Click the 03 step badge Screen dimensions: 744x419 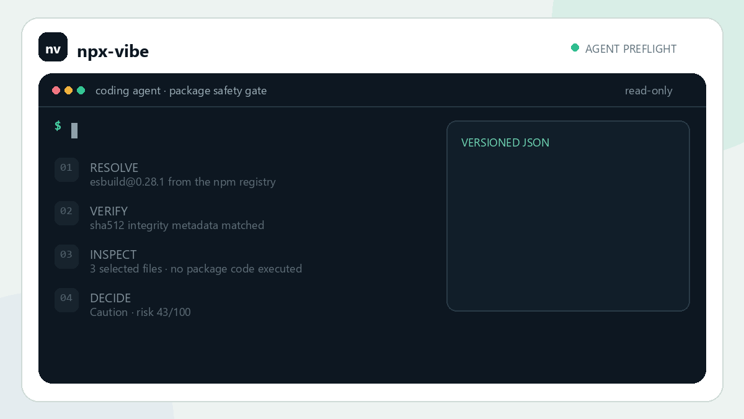click(x=66, y=256)
